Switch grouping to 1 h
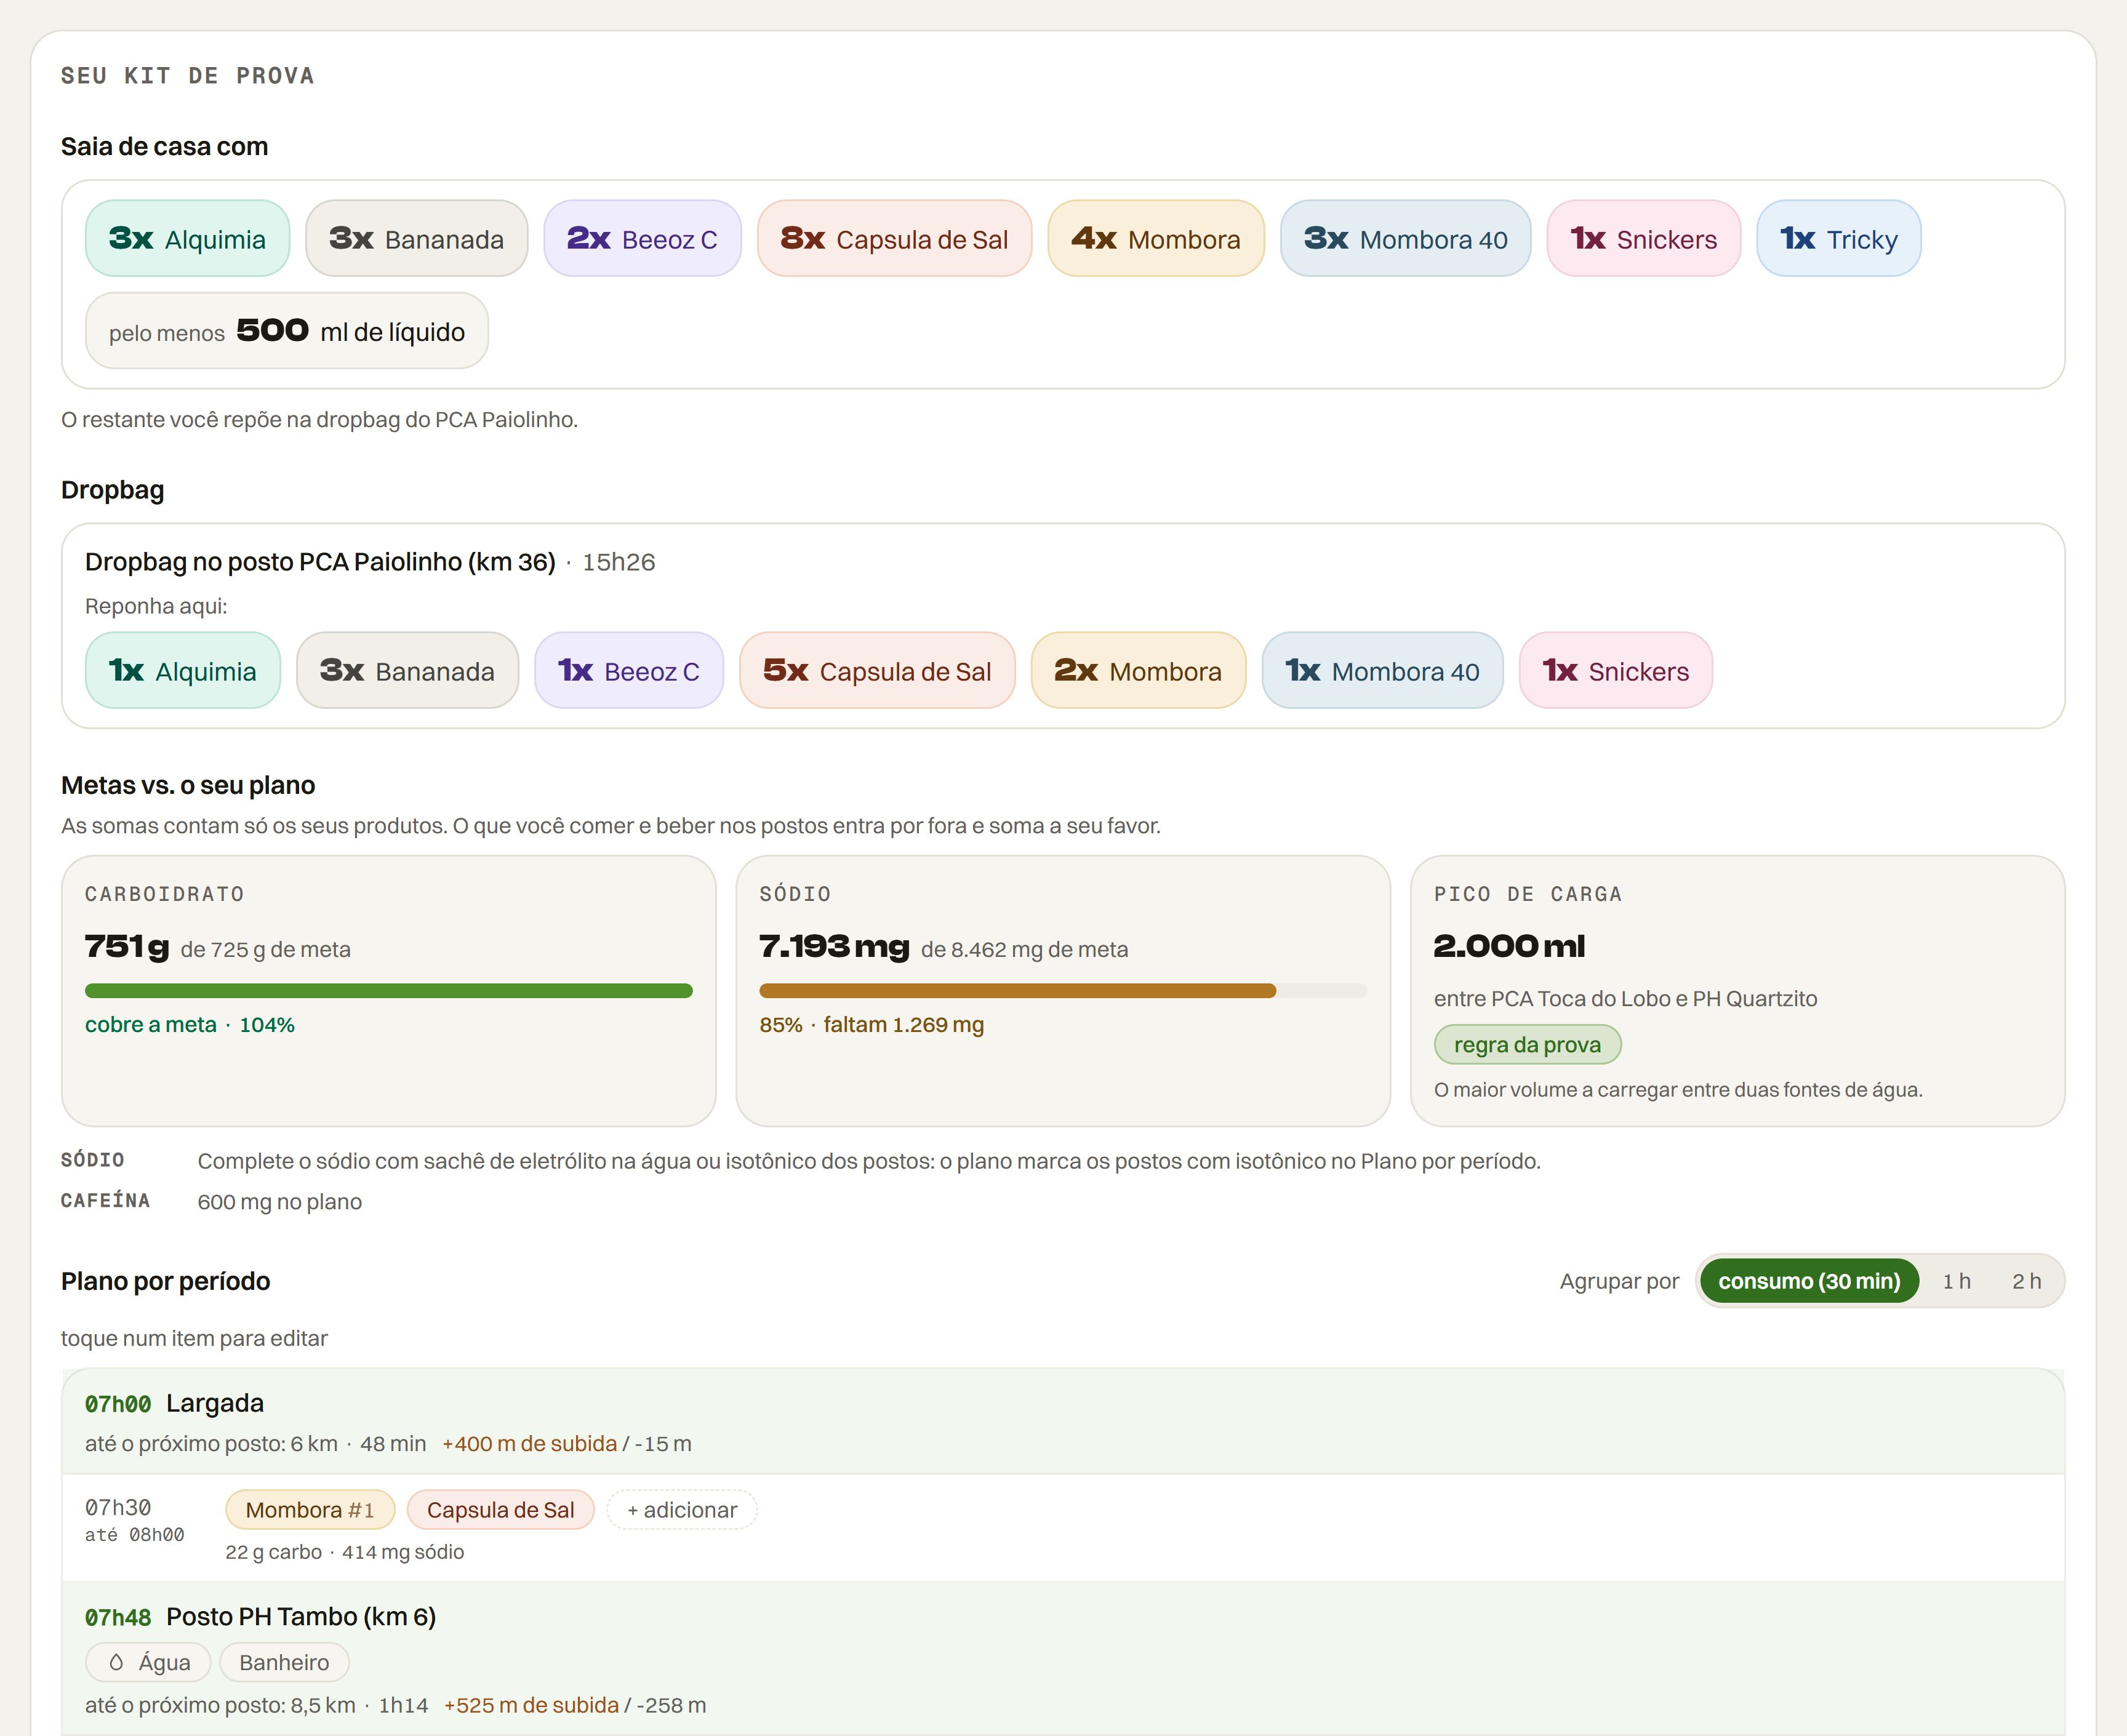The height and width of the screenshot is (1736, 2127). pos(1956,1281)
